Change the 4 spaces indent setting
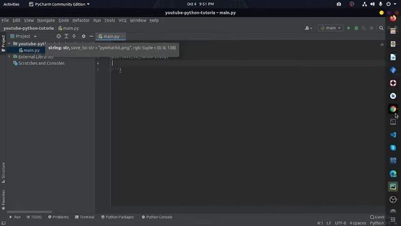 pyautogui.click(x=358, y=223)
